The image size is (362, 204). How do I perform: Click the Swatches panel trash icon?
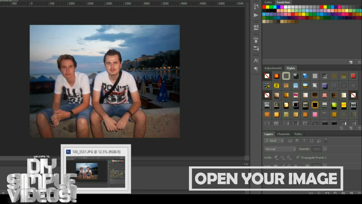tap(359, 62)
